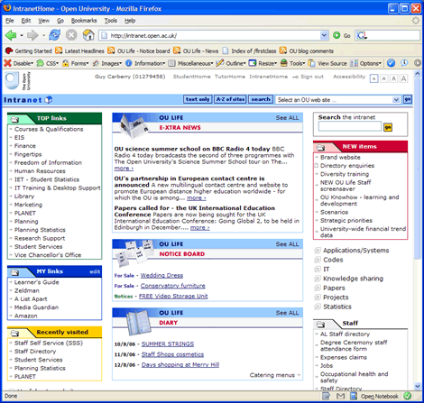
Task: Navigate back with the green arrow
Action: pyautogui.click(x=11, y=35)
